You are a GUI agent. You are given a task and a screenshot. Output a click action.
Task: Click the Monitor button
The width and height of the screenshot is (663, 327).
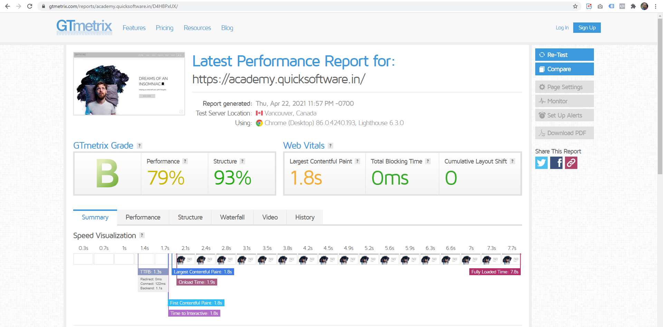[x=565, y=101]
